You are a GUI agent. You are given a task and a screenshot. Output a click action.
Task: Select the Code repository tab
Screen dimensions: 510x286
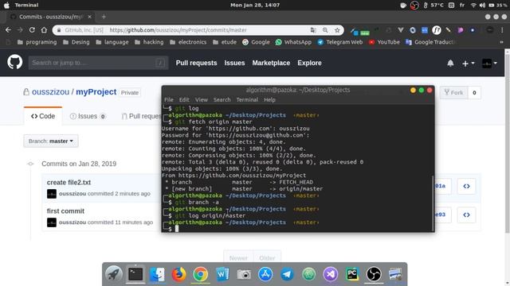pyautogui.click(x=43, y=116)
